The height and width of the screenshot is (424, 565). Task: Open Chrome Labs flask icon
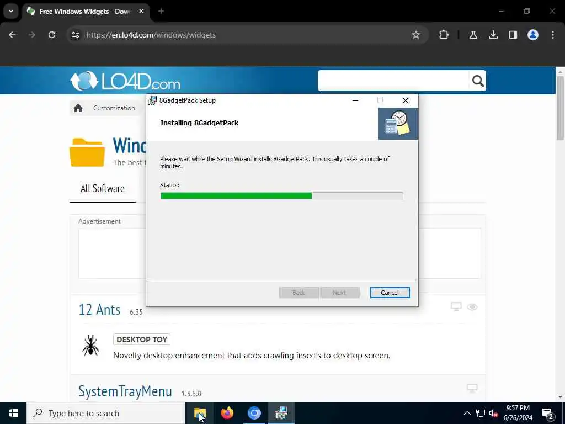[x=473, y=35]
